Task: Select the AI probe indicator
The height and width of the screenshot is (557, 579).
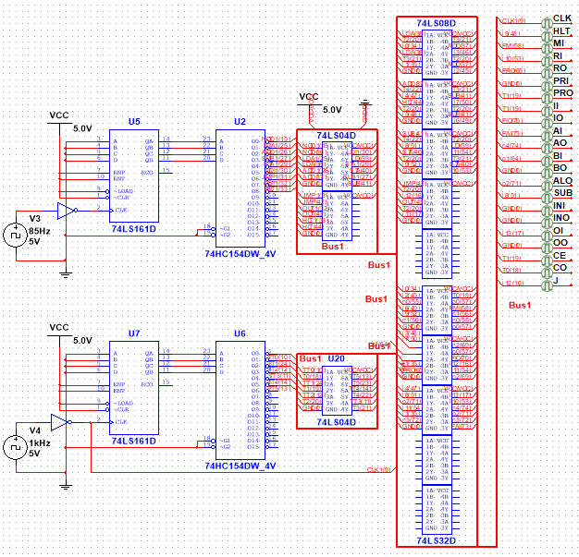Action: [547, 136]
